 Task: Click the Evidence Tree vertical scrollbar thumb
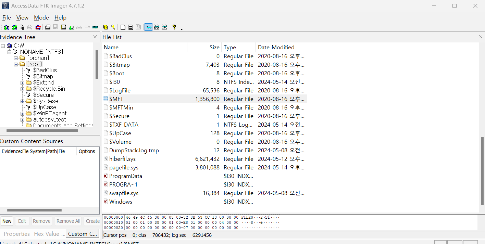pyautogui.click(x=97, y=64)
